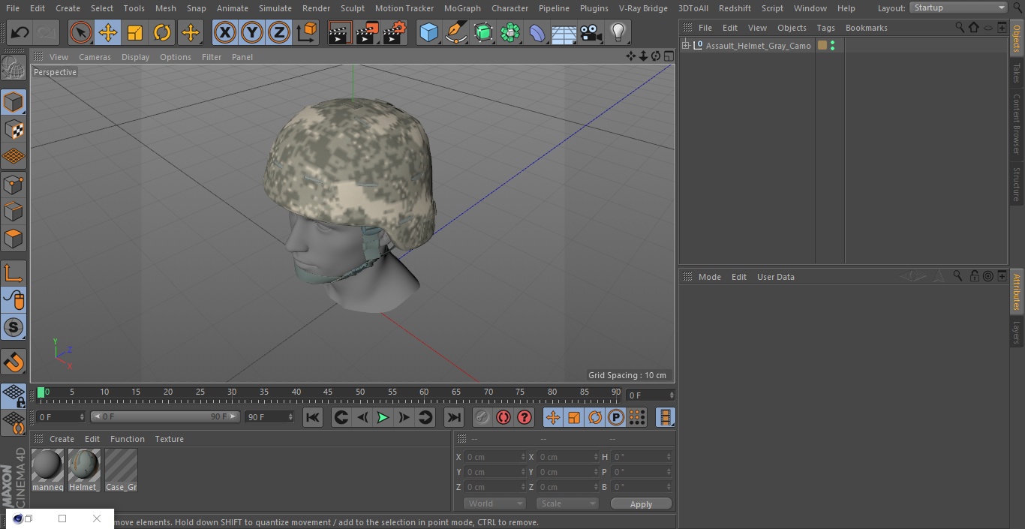
Task: Switch to the Takes side tab
Action: pos(1017,73)
